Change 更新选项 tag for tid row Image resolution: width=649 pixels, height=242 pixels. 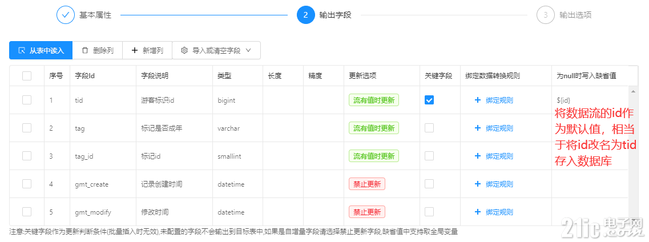point(374,100)
